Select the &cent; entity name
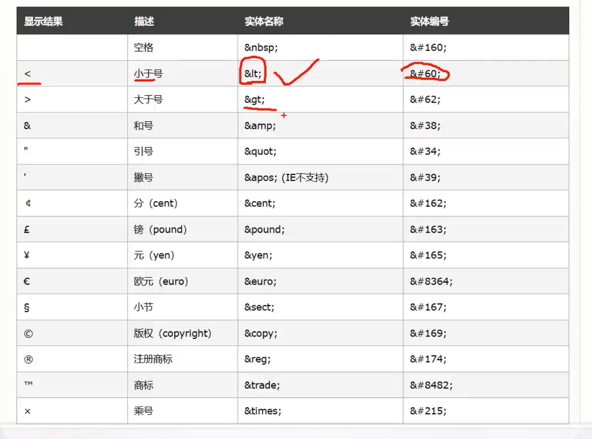 pos(260,203)
